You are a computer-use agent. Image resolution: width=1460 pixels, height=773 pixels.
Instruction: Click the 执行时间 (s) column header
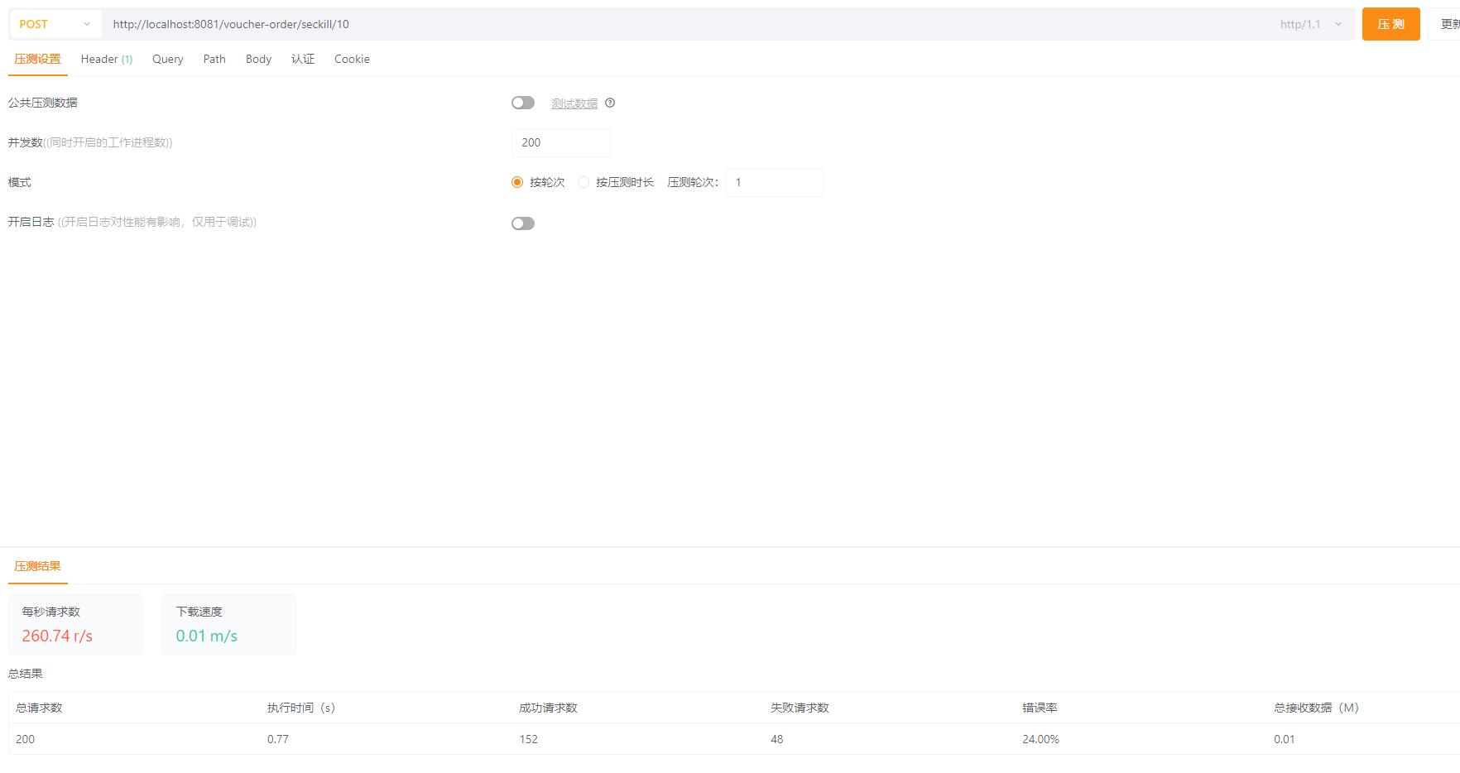[x=301, y=708]
